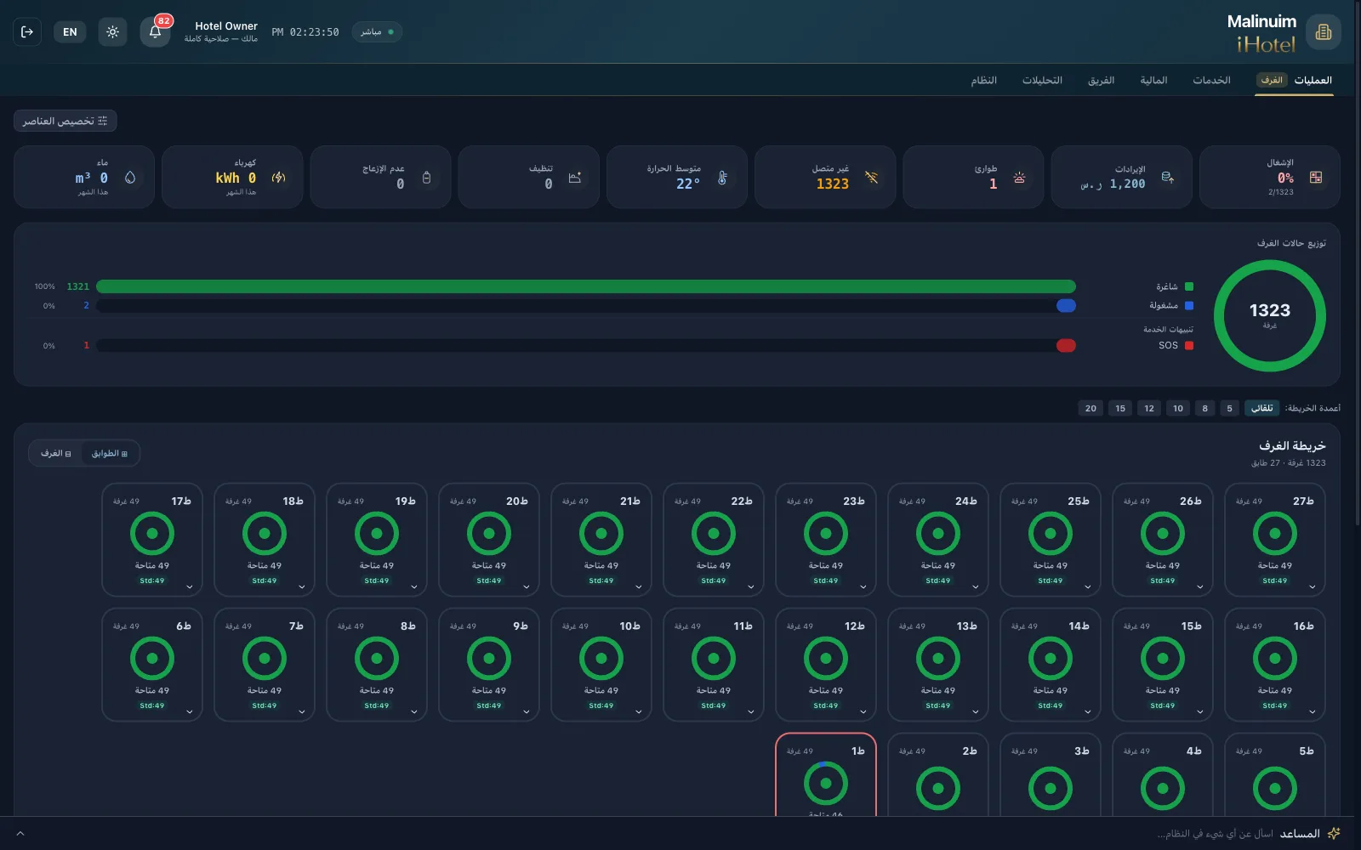Switch map view to floors (الطوابق)

[x=110, y=453]
